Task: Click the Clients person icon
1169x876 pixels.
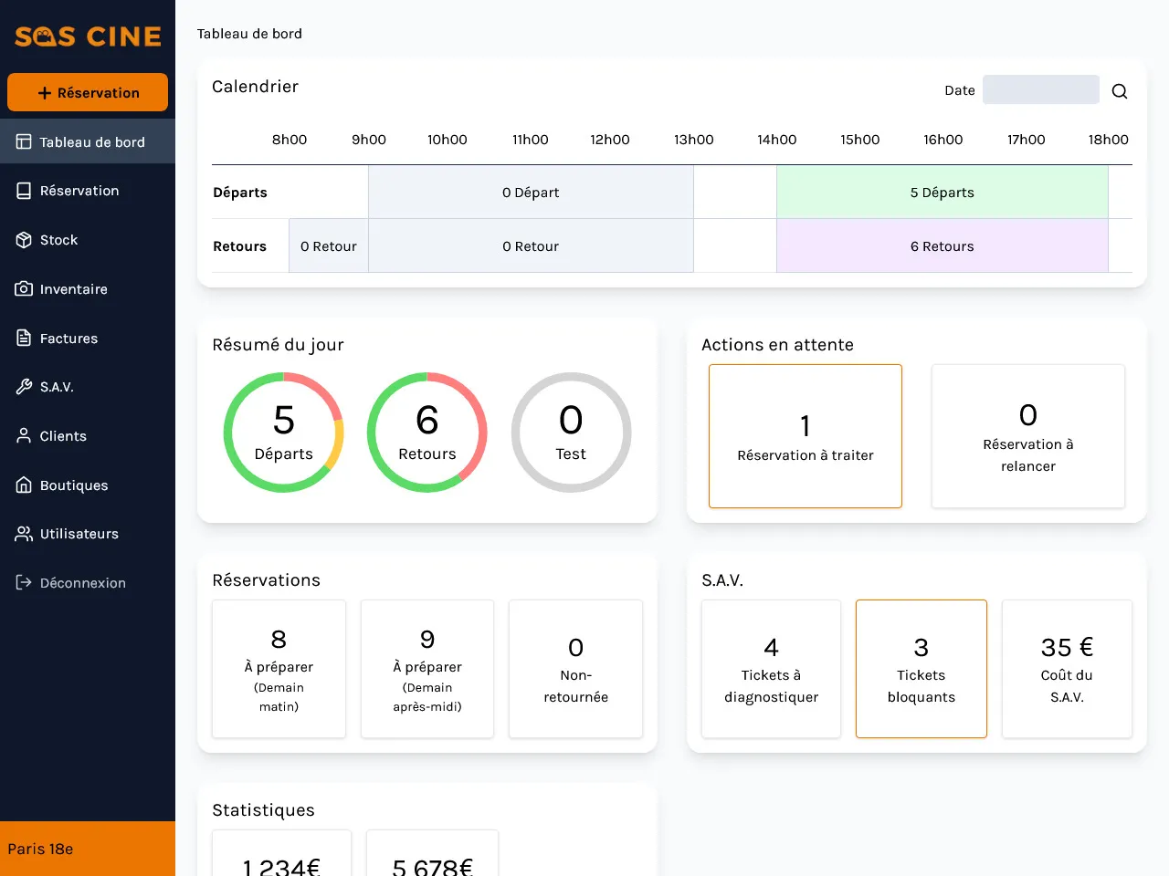Action: (24, 436)
